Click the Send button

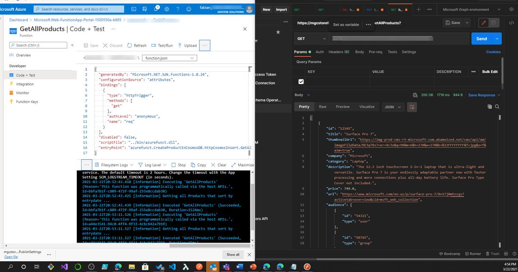pos(481,38)
